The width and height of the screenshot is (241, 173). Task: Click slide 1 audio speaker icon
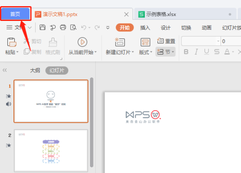tap(9, 104)
